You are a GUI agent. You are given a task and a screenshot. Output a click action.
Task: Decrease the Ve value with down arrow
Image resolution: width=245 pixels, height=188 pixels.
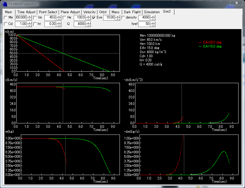tap(59, 19)
